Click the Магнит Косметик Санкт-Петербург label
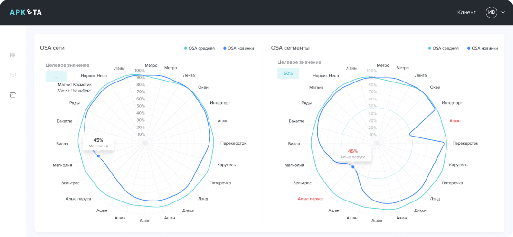 75,87
